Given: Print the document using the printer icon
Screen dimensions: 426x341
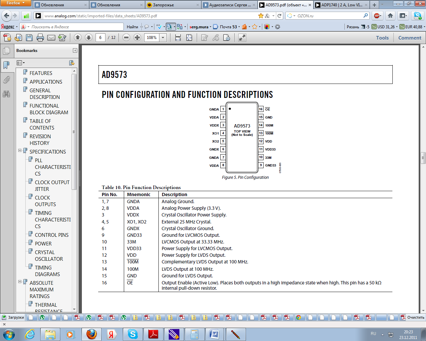Looking at the screenshot, I should (x=40, y=38).
